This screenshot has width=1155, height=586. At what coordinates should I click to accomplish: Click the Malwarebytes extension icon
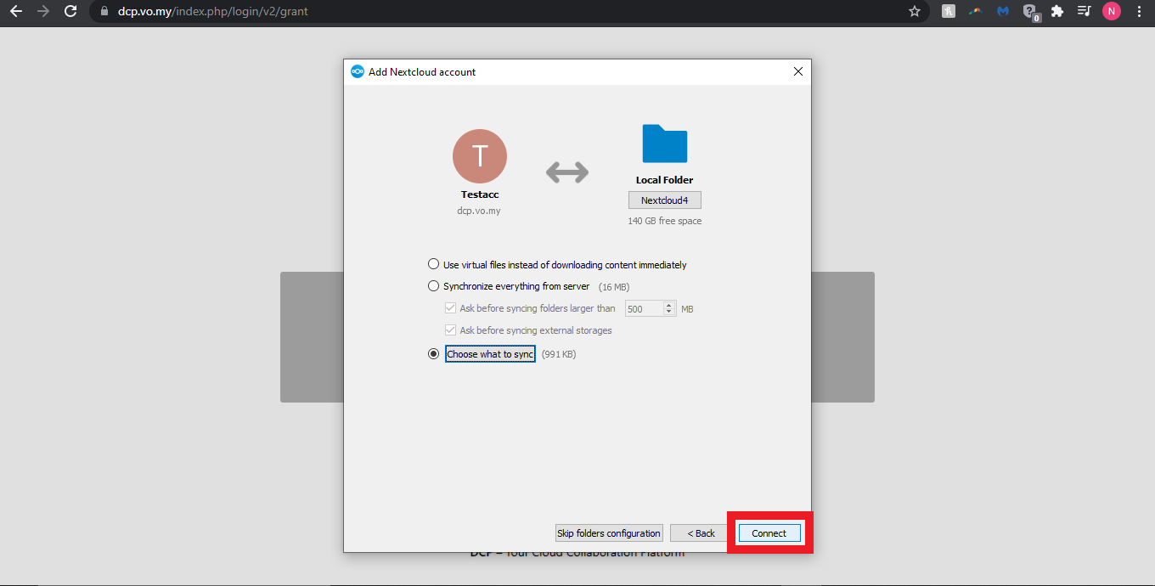coord(1003,12)
